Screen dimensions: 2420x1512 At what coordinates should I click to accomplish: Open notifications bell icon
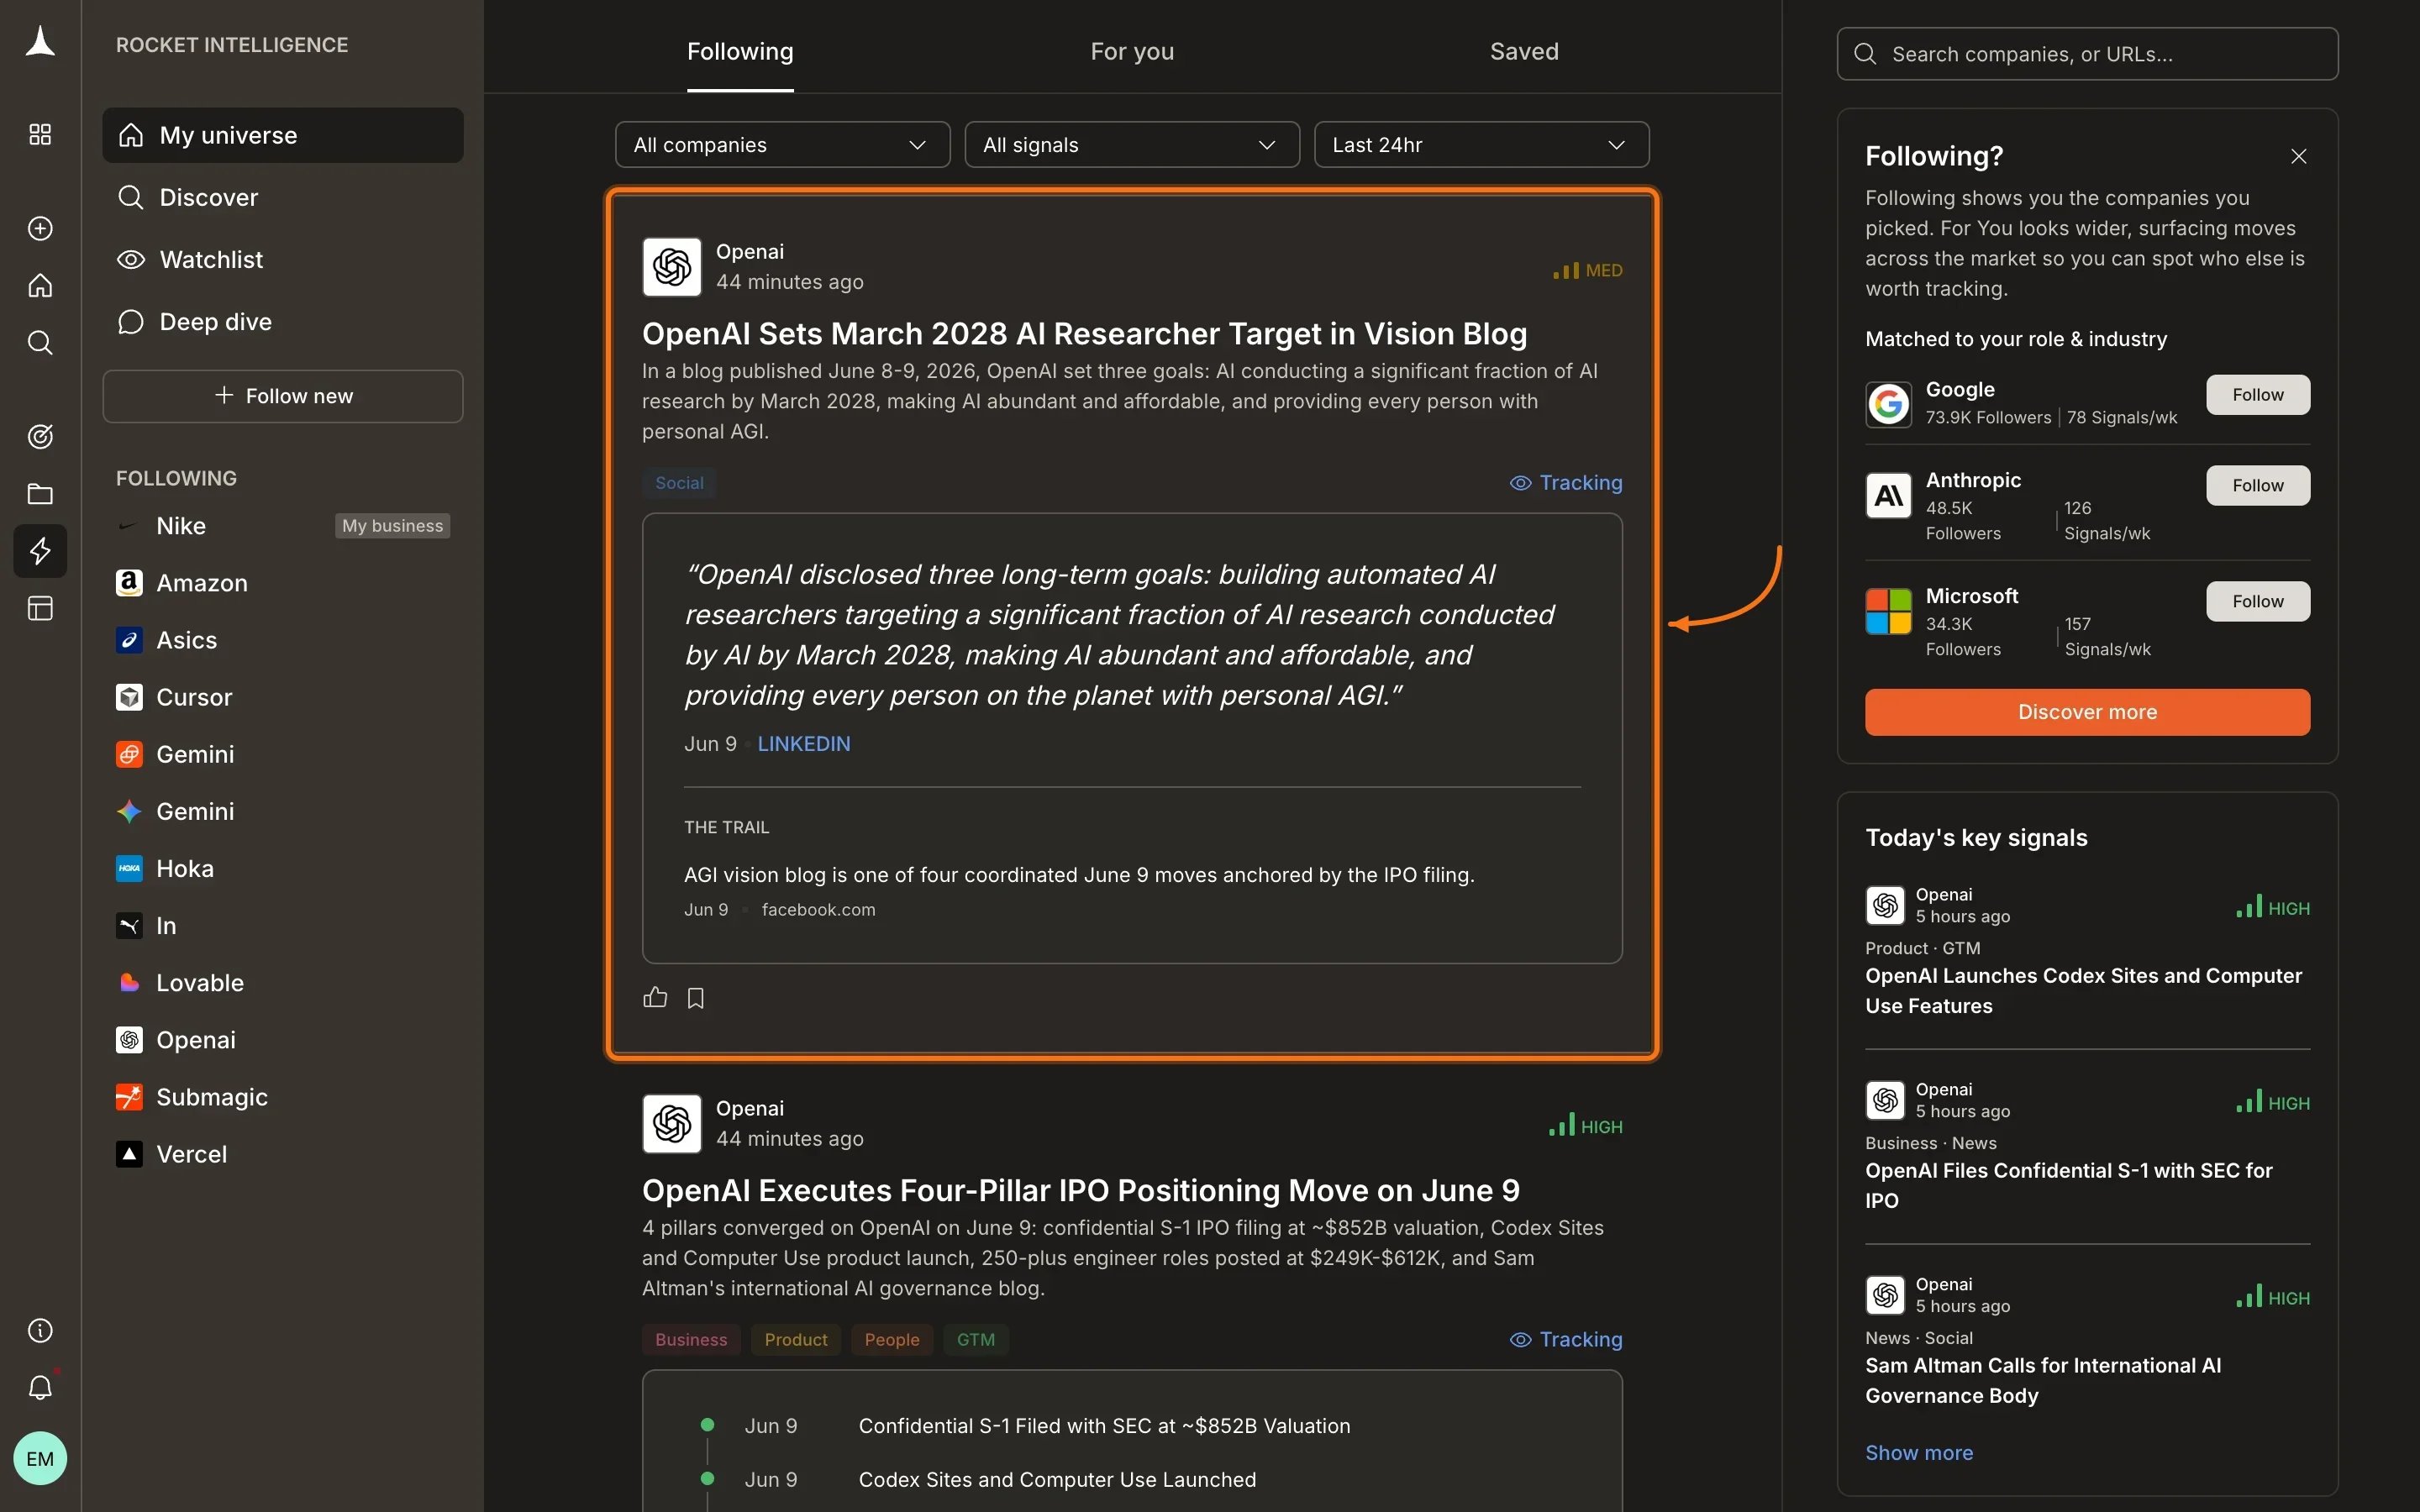[x=40, y=1387]
